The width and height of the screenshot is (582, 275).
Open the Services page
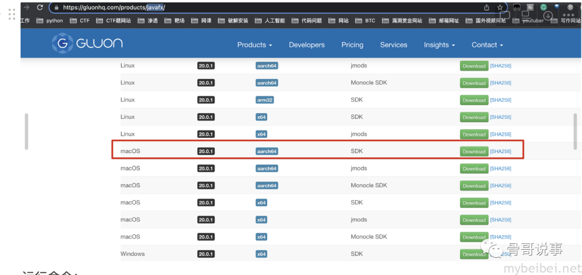(x=393, y=45)
